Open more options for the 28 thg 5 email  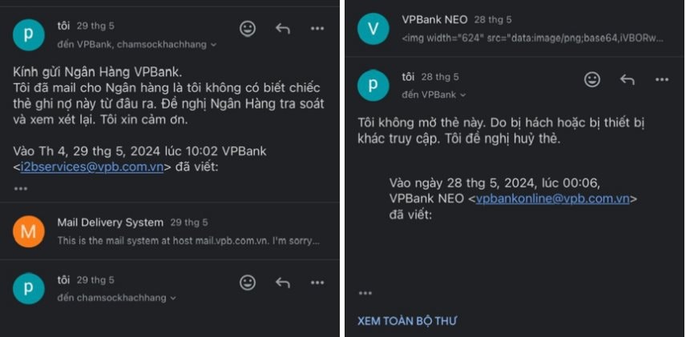tap(662, 79)
